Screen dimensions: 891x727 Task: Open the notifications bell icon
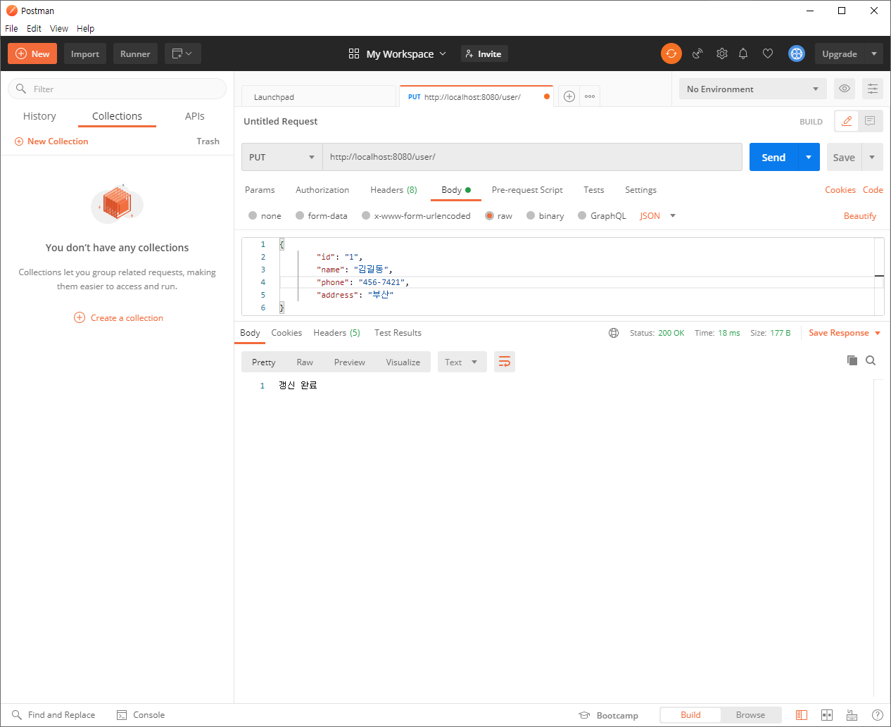pyautogui.click(x=743, y=53)
